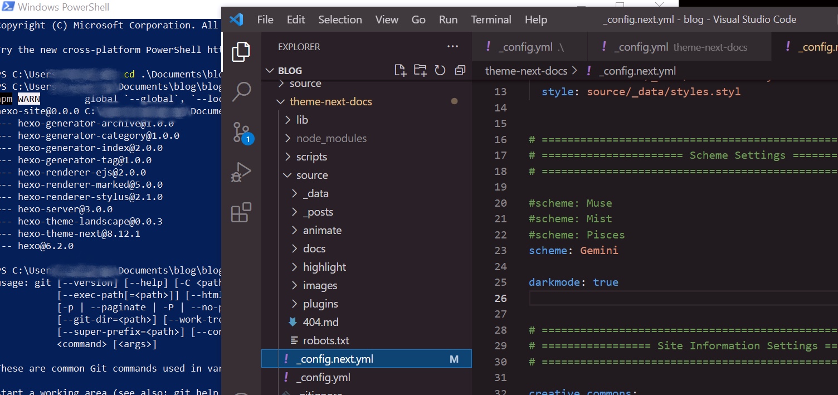Screen dimensions: 838x395
Task: Open the 404.md file
Action: (320, 322)
